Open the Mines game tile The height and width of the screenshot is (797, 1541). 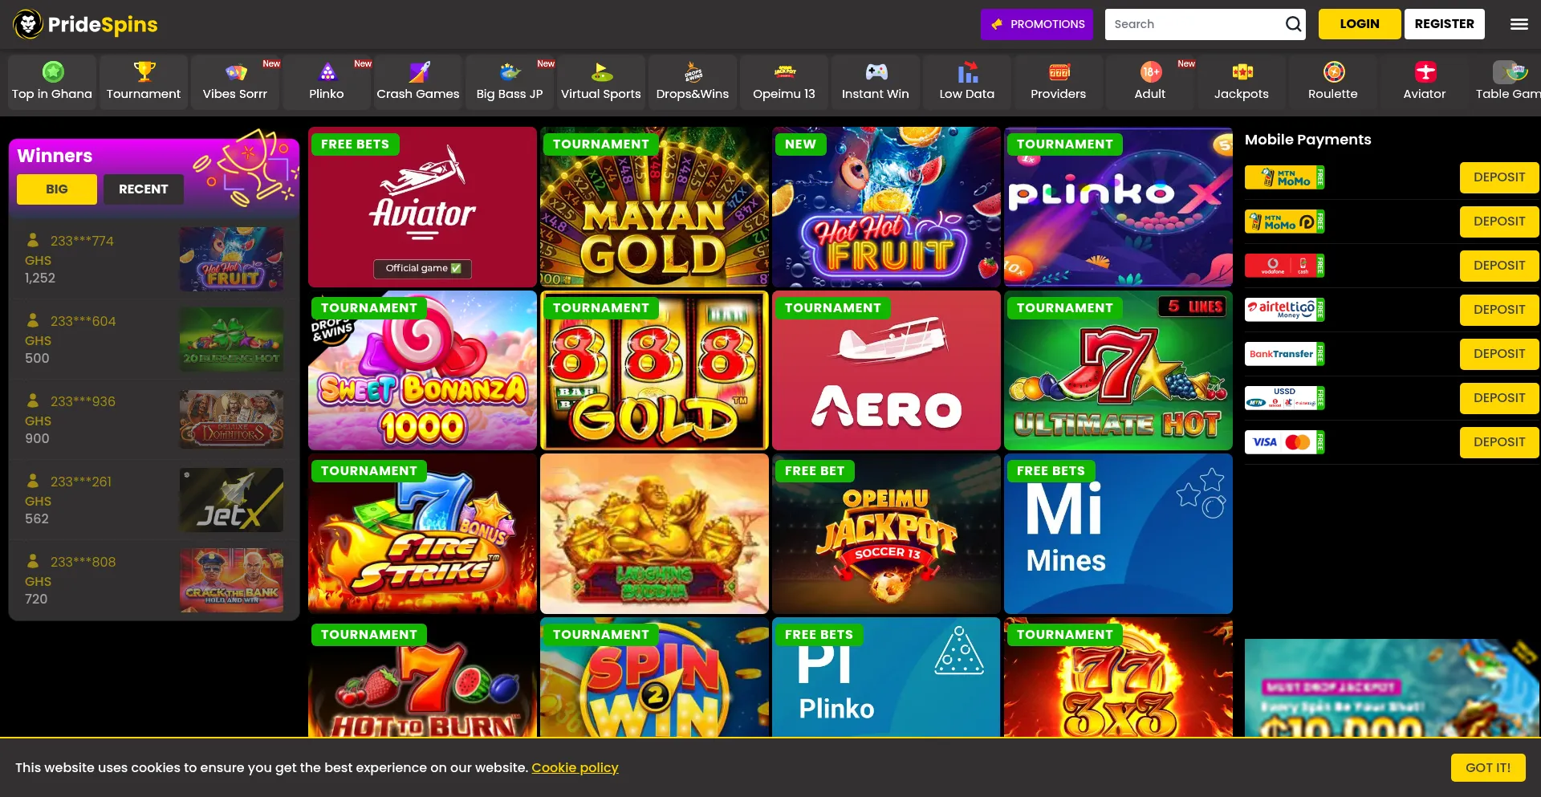click(x=1118, y=534)
